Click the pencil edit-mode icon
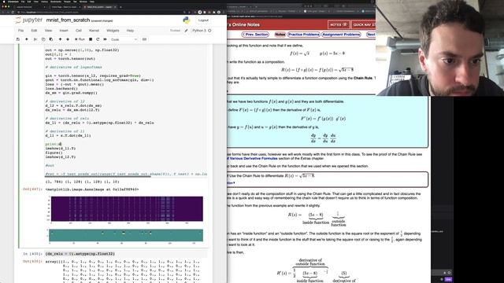Screen dimensions: 504x283 coord(186,31)
